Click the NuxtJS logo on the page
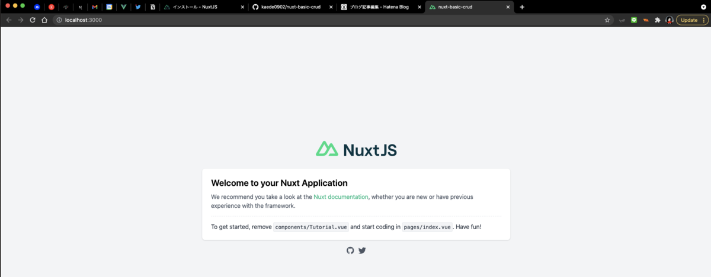The image size is (711, 277). tap(356, 149)
